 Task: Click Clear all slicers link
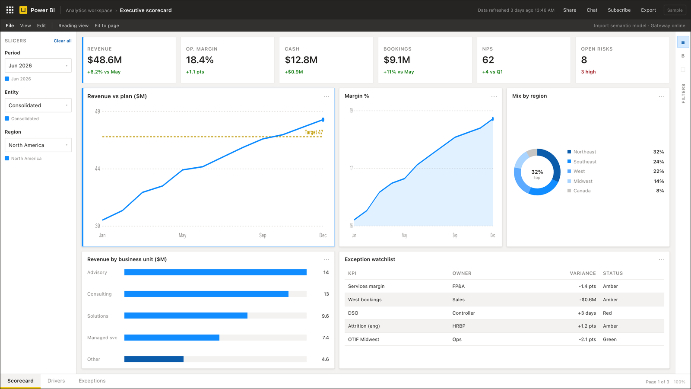[x=63, y=41]
